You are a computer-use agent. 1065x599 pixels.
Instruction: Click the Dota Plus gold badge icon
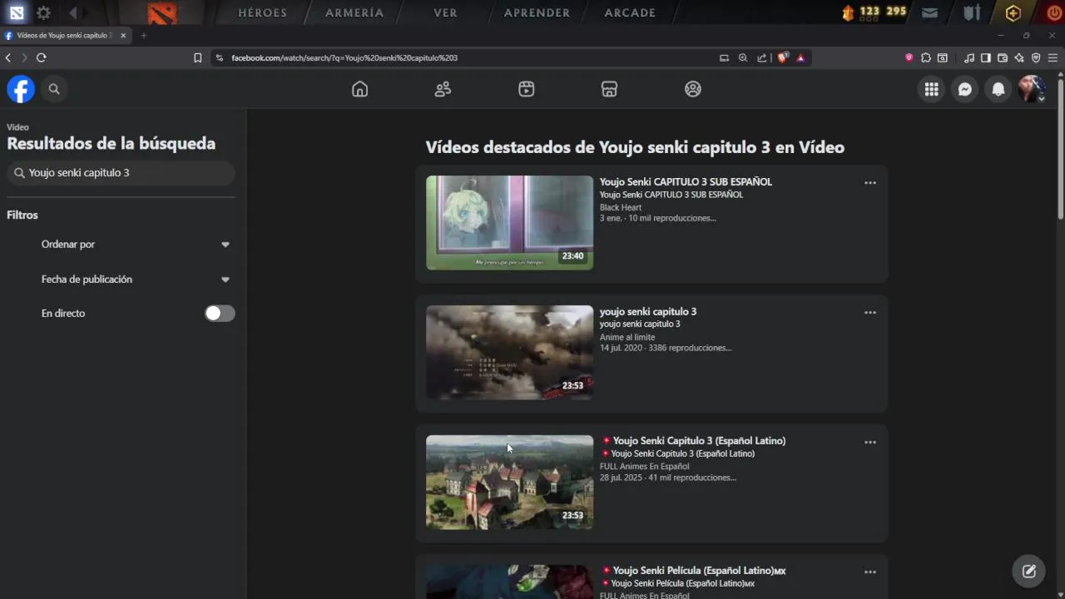pyautogui.click(x=1013, y=12)
